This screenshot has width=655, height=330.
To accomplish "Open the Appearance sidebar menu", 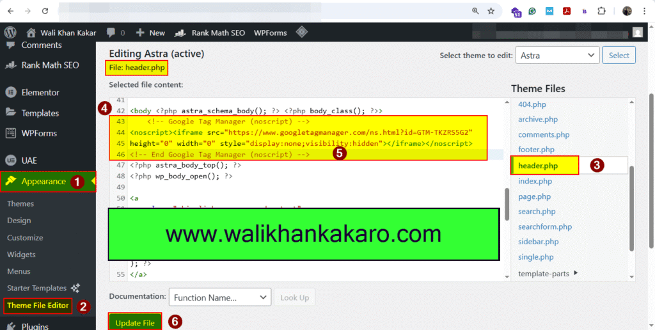I will [x=47, y=181].
